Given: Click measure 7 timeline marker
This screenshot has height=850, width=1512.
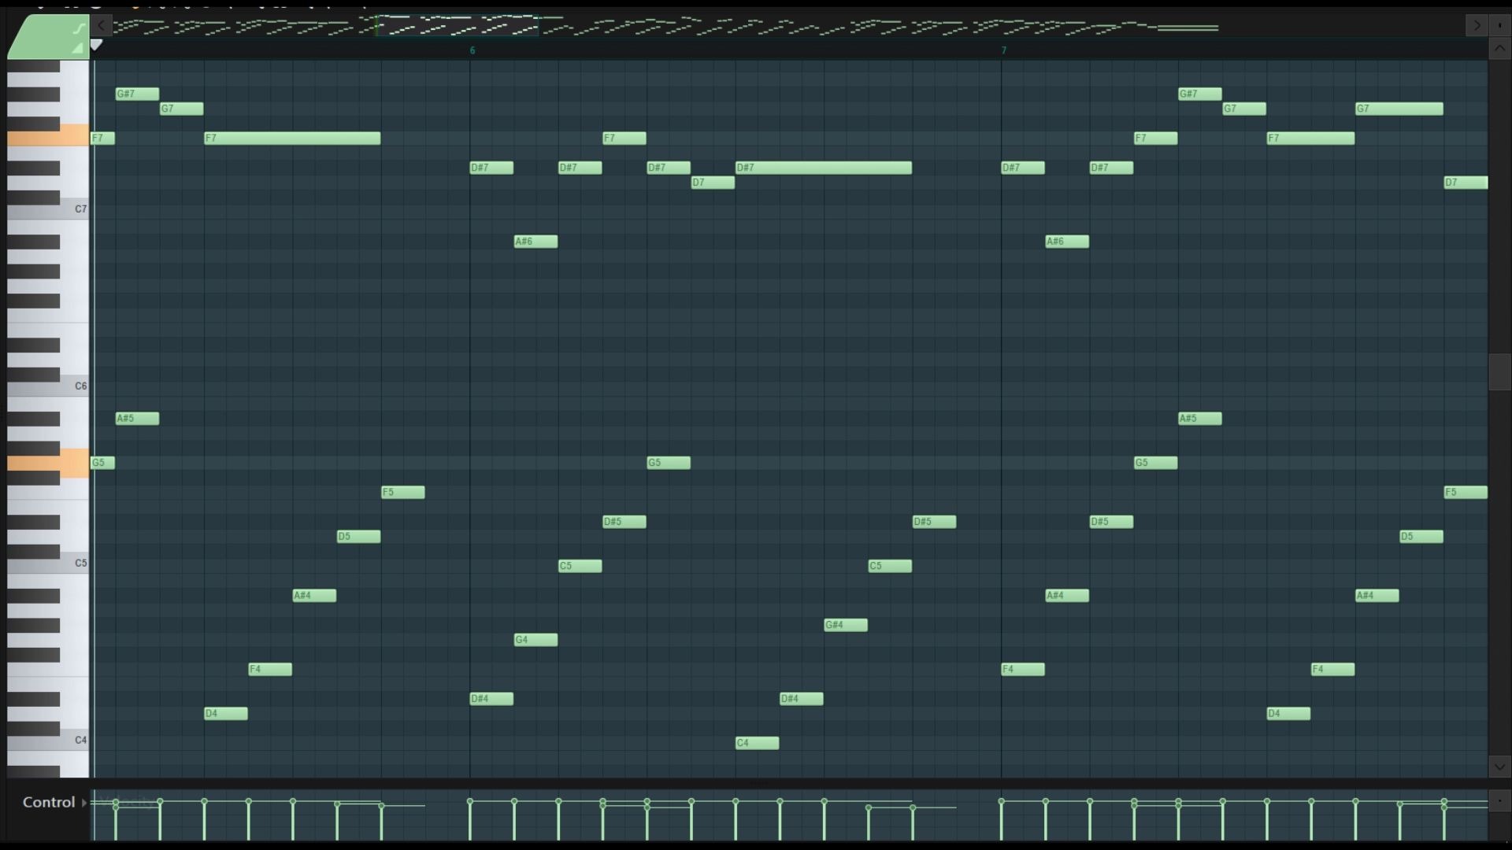Looking at the screenshot, I should (x=1003, y=50).
